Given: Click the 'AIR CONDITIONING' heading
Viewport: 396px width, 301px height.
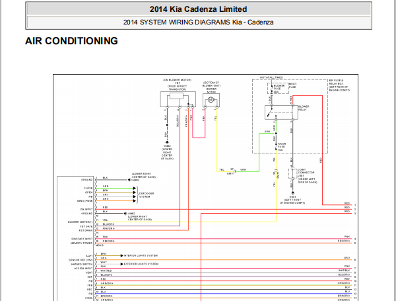Looking at the screenshot, I should (71, 41).
